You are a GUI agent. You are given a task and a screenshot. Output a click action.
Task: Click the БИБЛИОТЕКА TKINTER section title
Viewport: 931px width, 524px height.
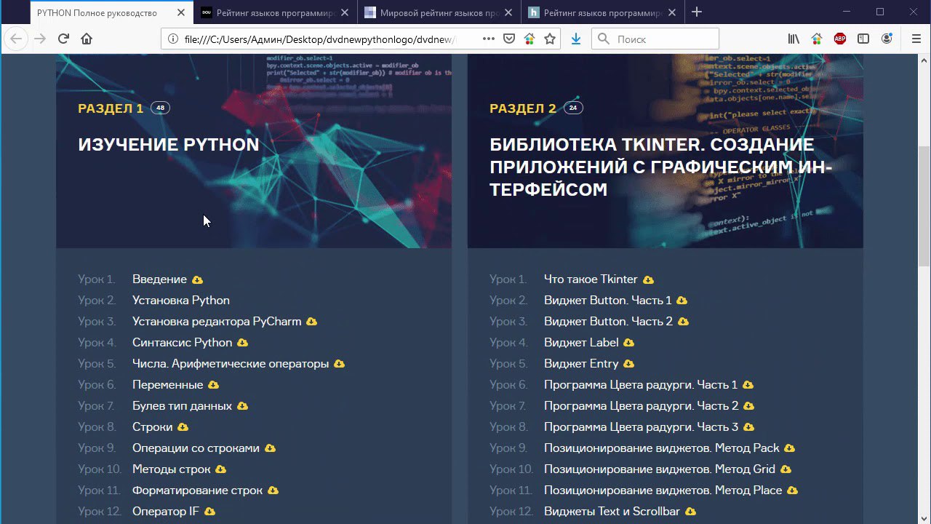(661, 167)
